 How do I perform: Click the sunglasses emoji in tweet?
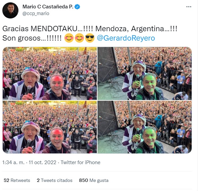coord(90,38)
